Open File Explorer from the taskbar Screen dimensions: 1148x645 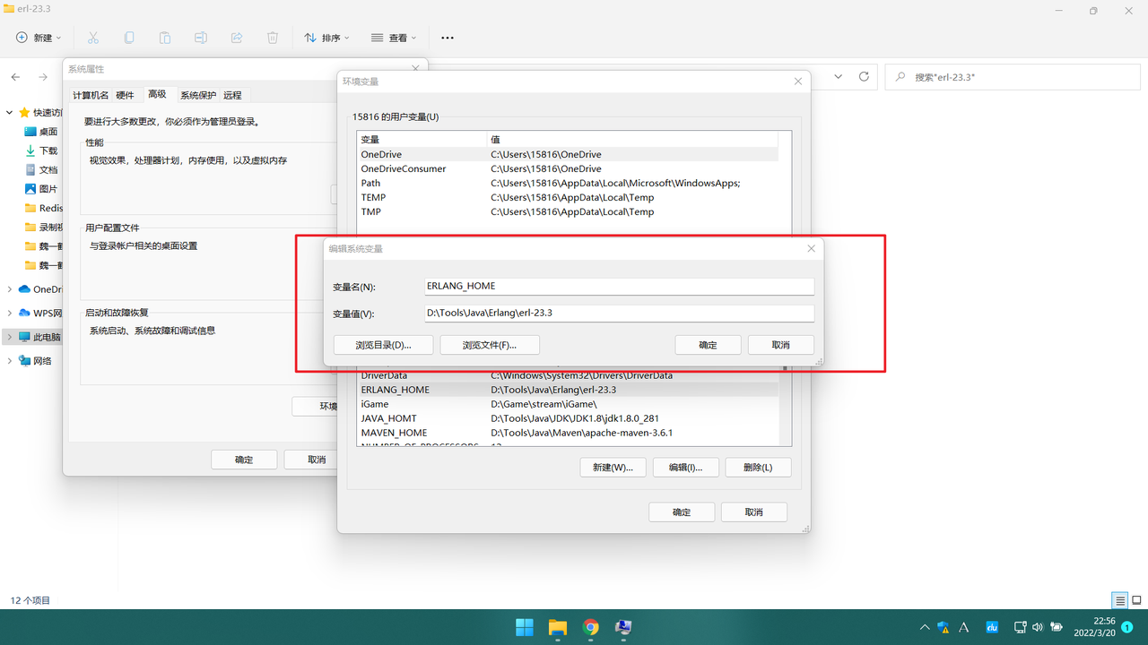tap(558, 627)
